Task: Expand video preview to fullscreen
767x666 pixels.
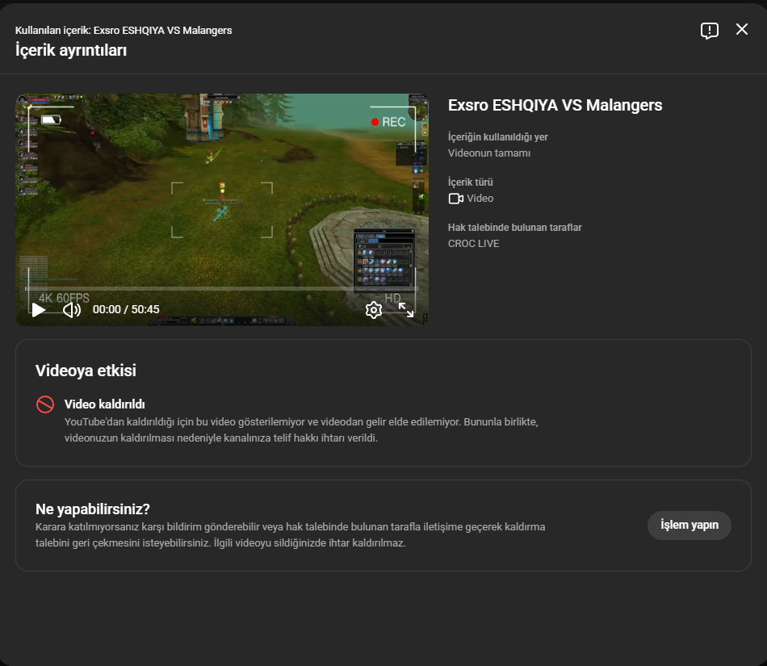Action: (406, 309)
